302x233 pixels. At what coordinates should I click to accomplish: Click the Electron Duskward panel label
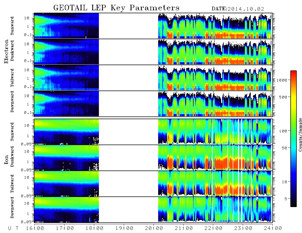coord(12,51)
